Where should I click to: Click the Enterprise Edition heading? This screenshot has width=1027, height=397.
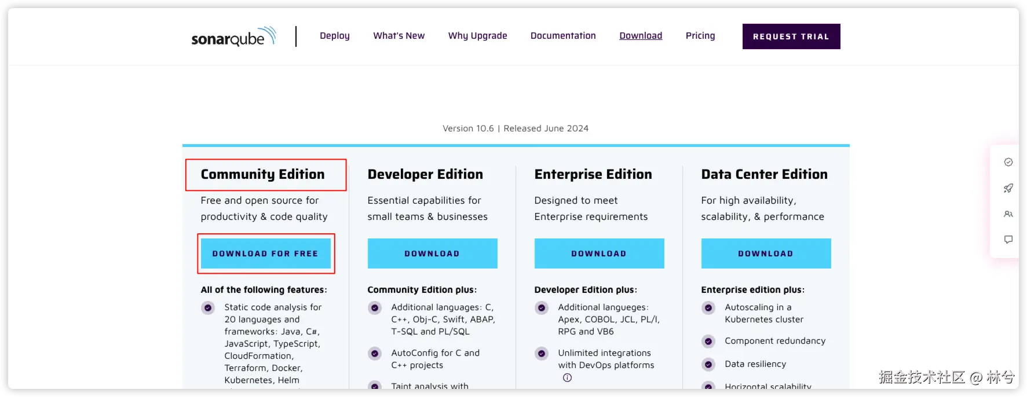pyautogui.click(x=593, y=174)
